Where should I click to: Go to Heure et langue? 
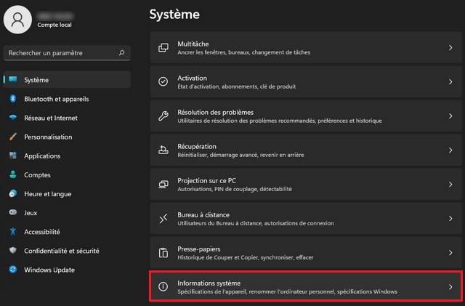click(67, 194)
